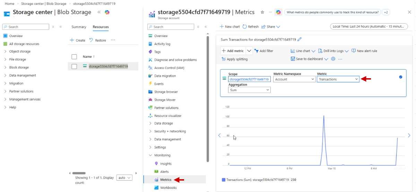The width and height of the screenshot is (416, 192).
Task: Open Diagnose and solve problems
Action: [175, 60]
